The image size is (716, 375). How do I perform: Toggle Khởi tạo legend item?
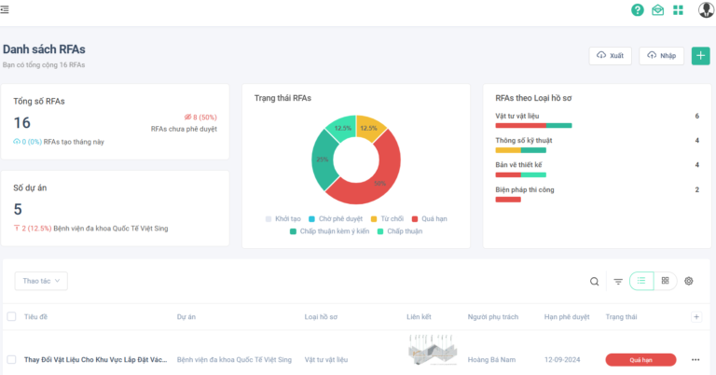283,219
